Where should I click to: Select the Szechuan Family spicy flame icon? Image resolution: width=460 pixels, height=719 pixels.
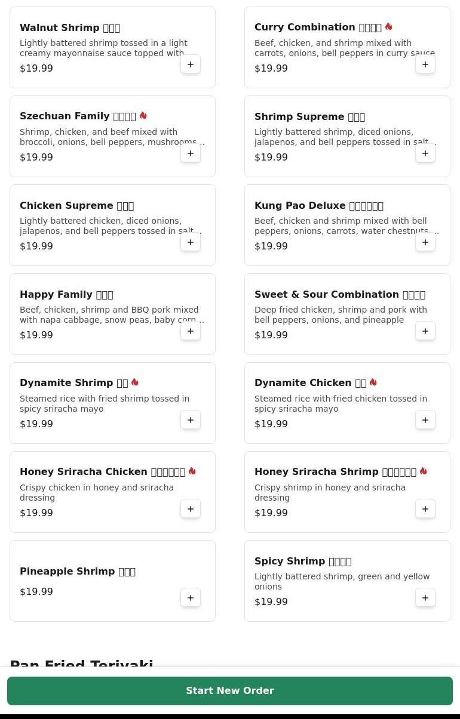[x=143, y=116]
